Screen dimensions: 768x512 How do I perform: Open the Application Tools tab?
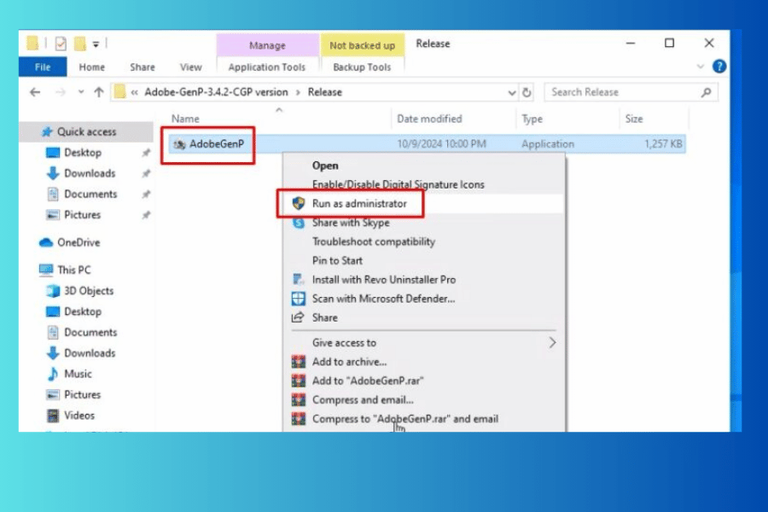coord(266,67)
